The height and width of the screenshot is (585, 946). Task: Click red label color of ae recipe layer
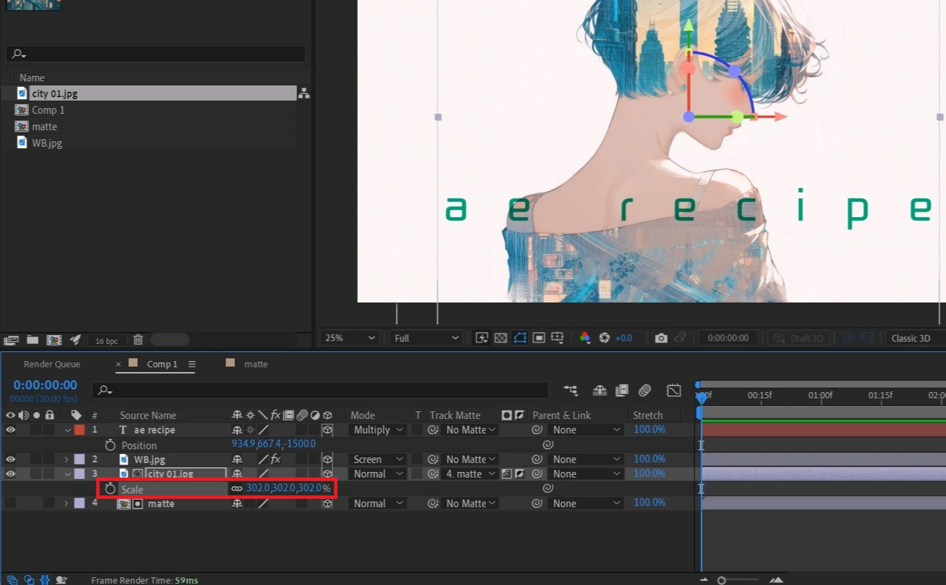[79, 430]
